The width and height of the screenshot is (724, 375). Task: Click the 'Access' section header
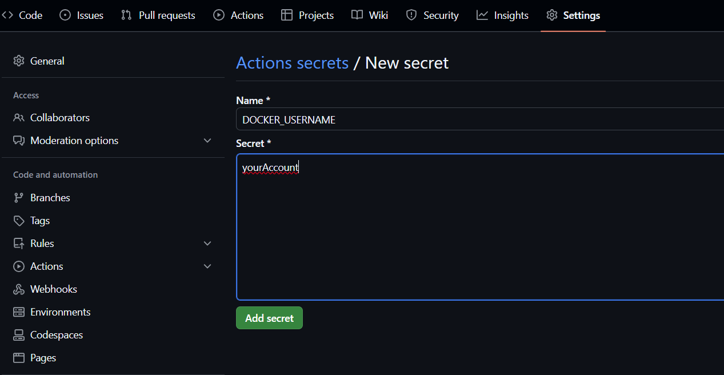[x=26, y=95]
